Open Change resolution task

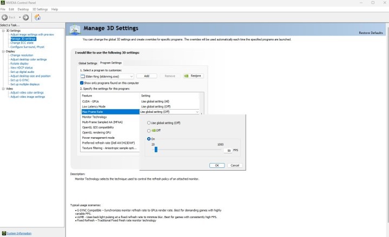pyautogui.click(x=22, y=55)
